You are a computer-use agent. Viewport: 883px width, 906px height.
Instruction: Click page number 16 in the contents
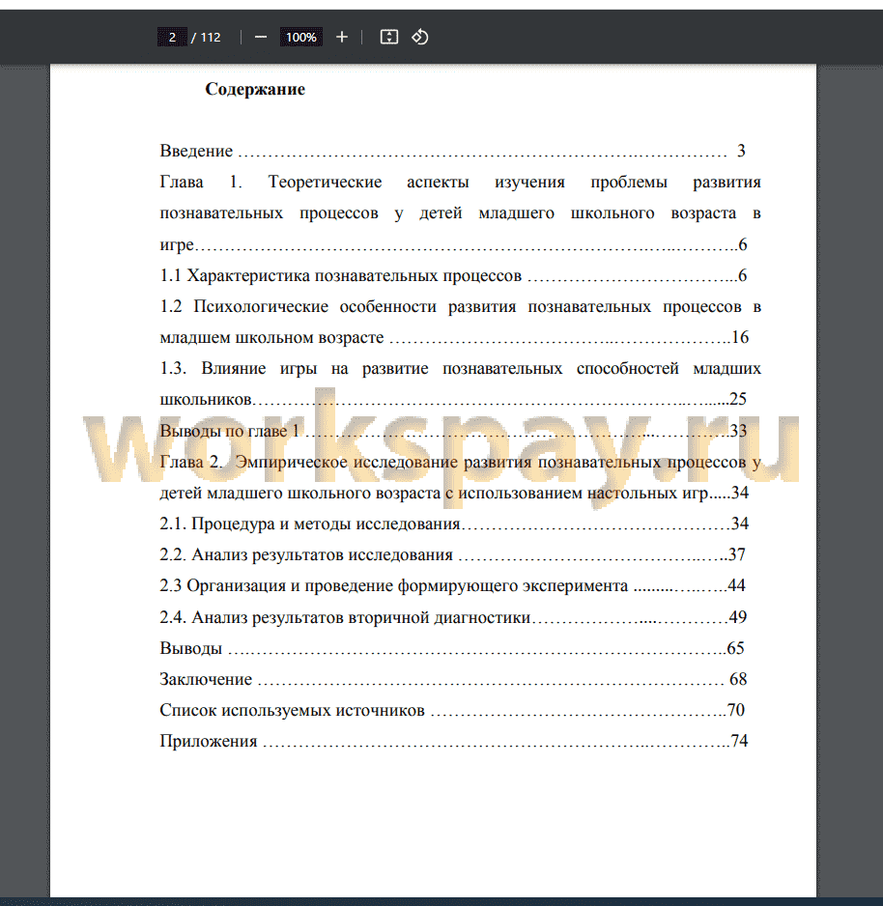740,337
